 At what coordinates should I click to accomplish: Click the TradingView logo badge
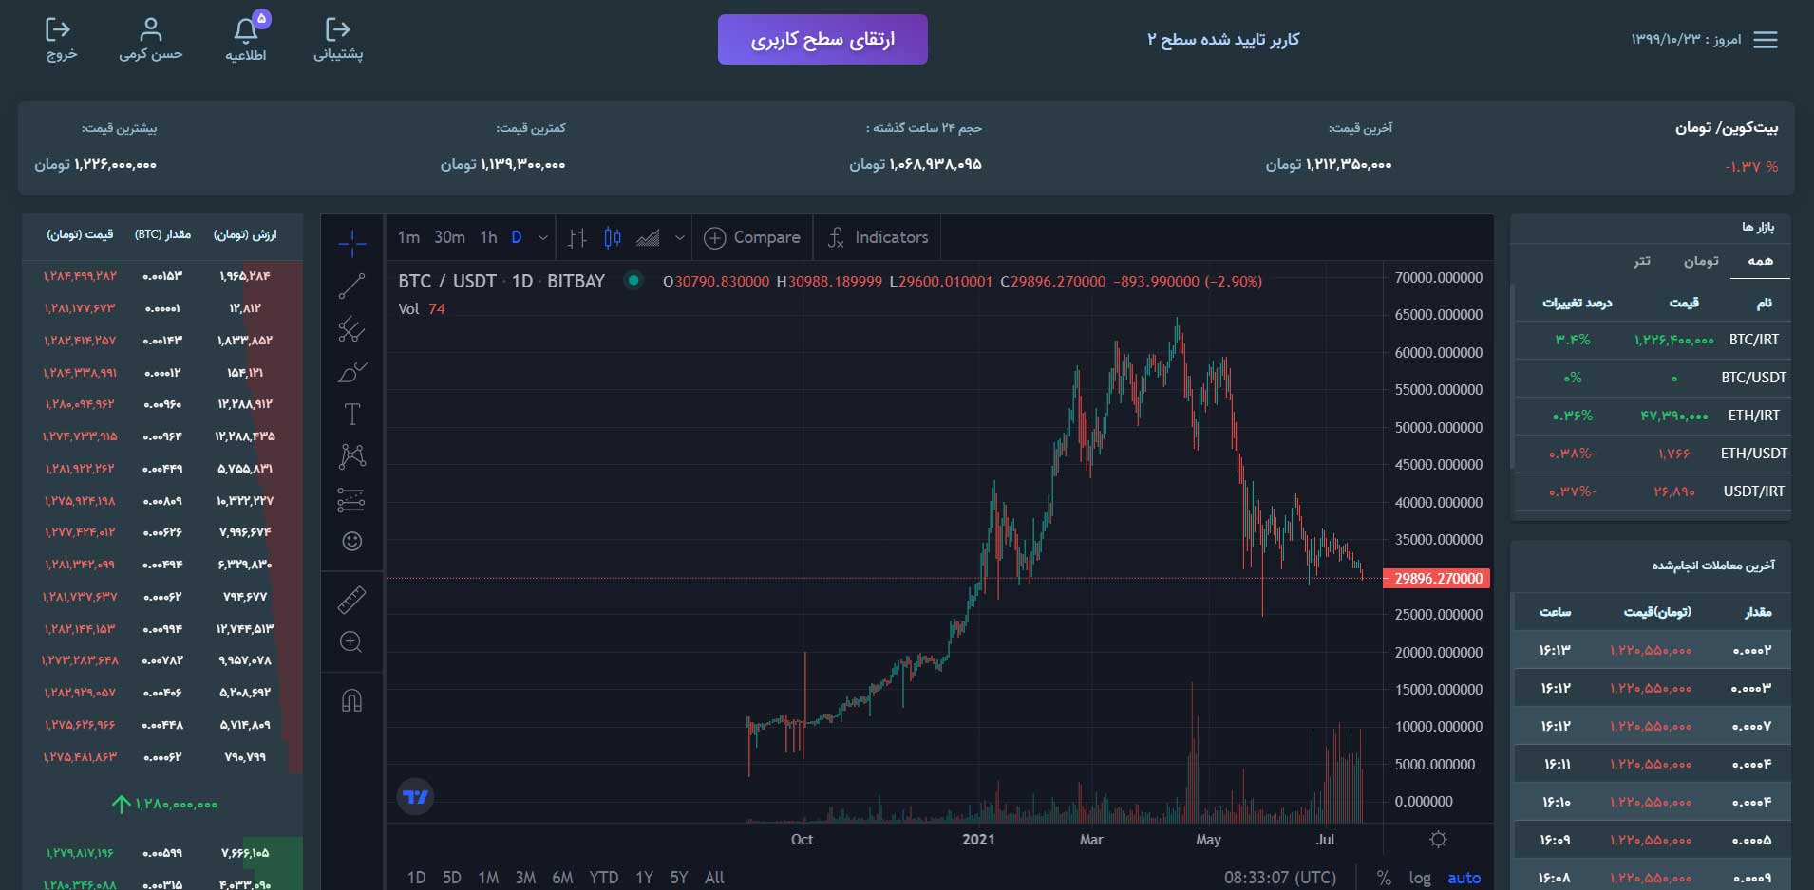pos(415,797)
